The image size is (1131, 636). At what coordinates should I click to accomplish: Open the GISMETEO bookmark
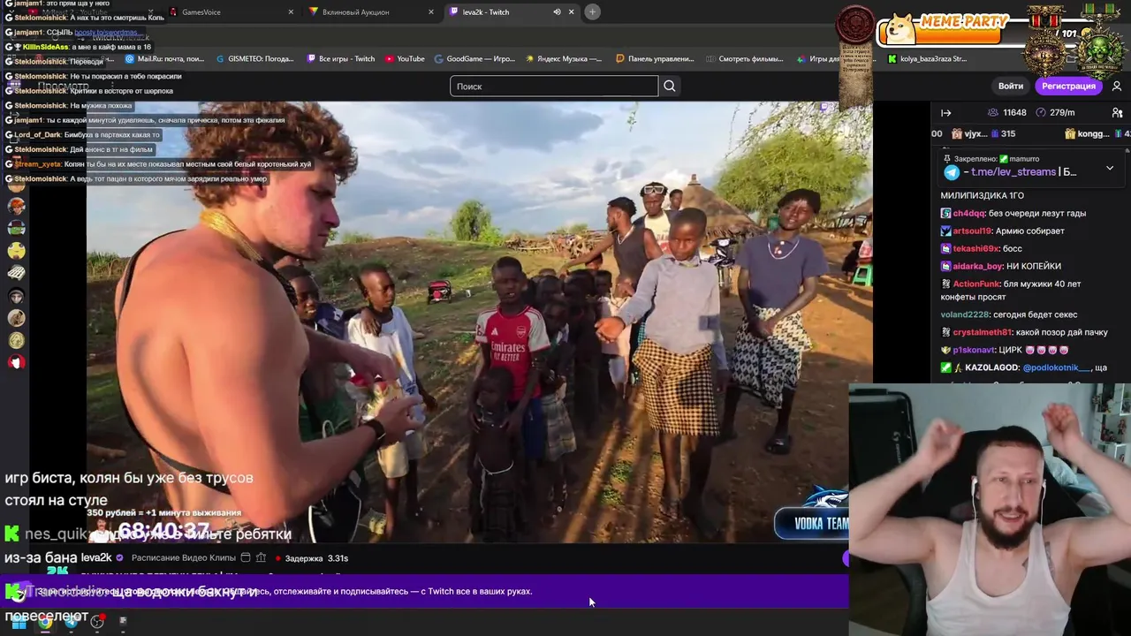tap(254, 59)
